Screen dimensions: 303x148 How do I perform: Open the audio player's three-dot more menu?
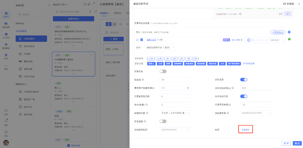point(283,40)
